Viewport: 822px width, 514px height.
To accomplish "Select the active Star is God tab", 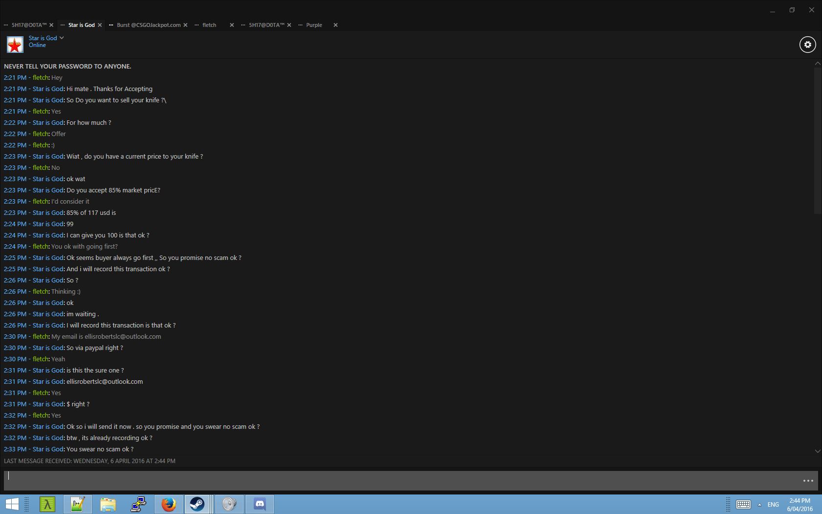I will [x=81, y=25].
